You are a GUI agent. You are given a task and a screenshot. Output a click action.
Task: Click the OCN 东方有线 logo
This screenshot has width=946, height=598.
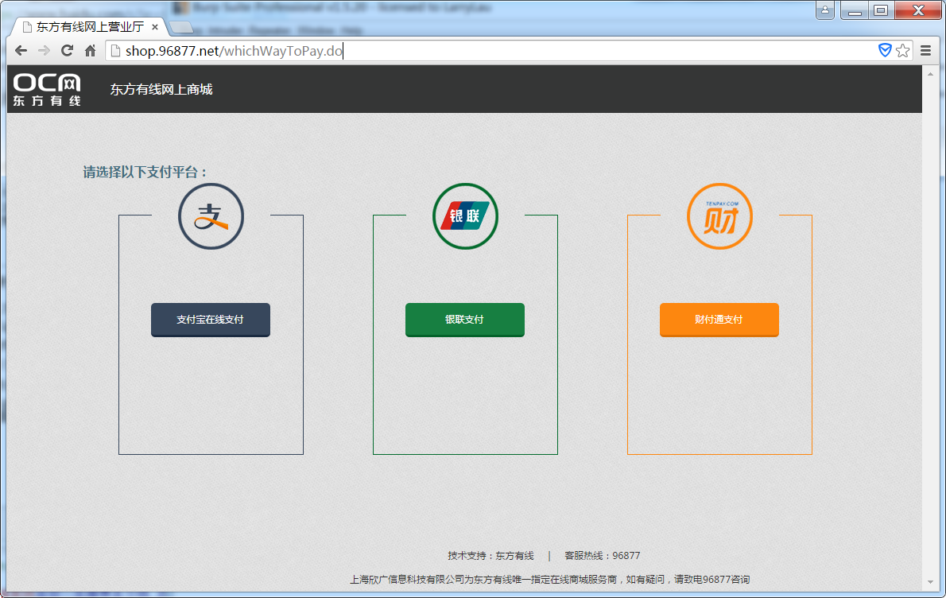[47, 90]
